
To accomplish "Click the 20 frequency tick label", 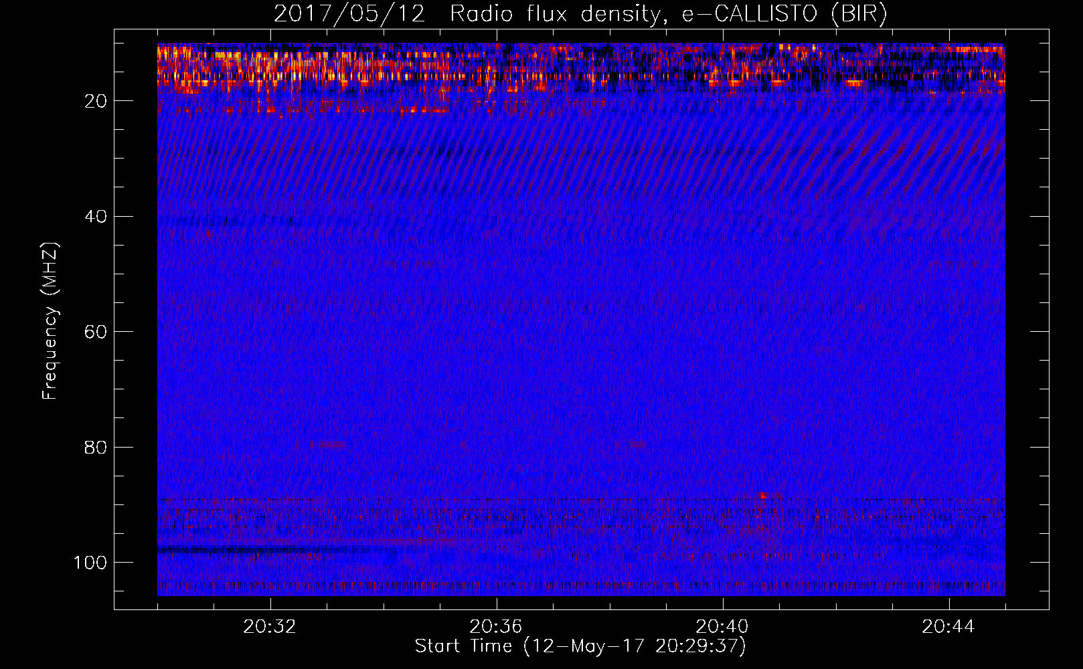I will coord(96,101).
